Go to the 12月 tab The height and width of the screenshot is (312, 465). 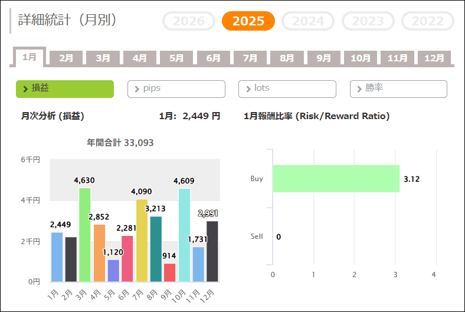[x=434, y=58]
